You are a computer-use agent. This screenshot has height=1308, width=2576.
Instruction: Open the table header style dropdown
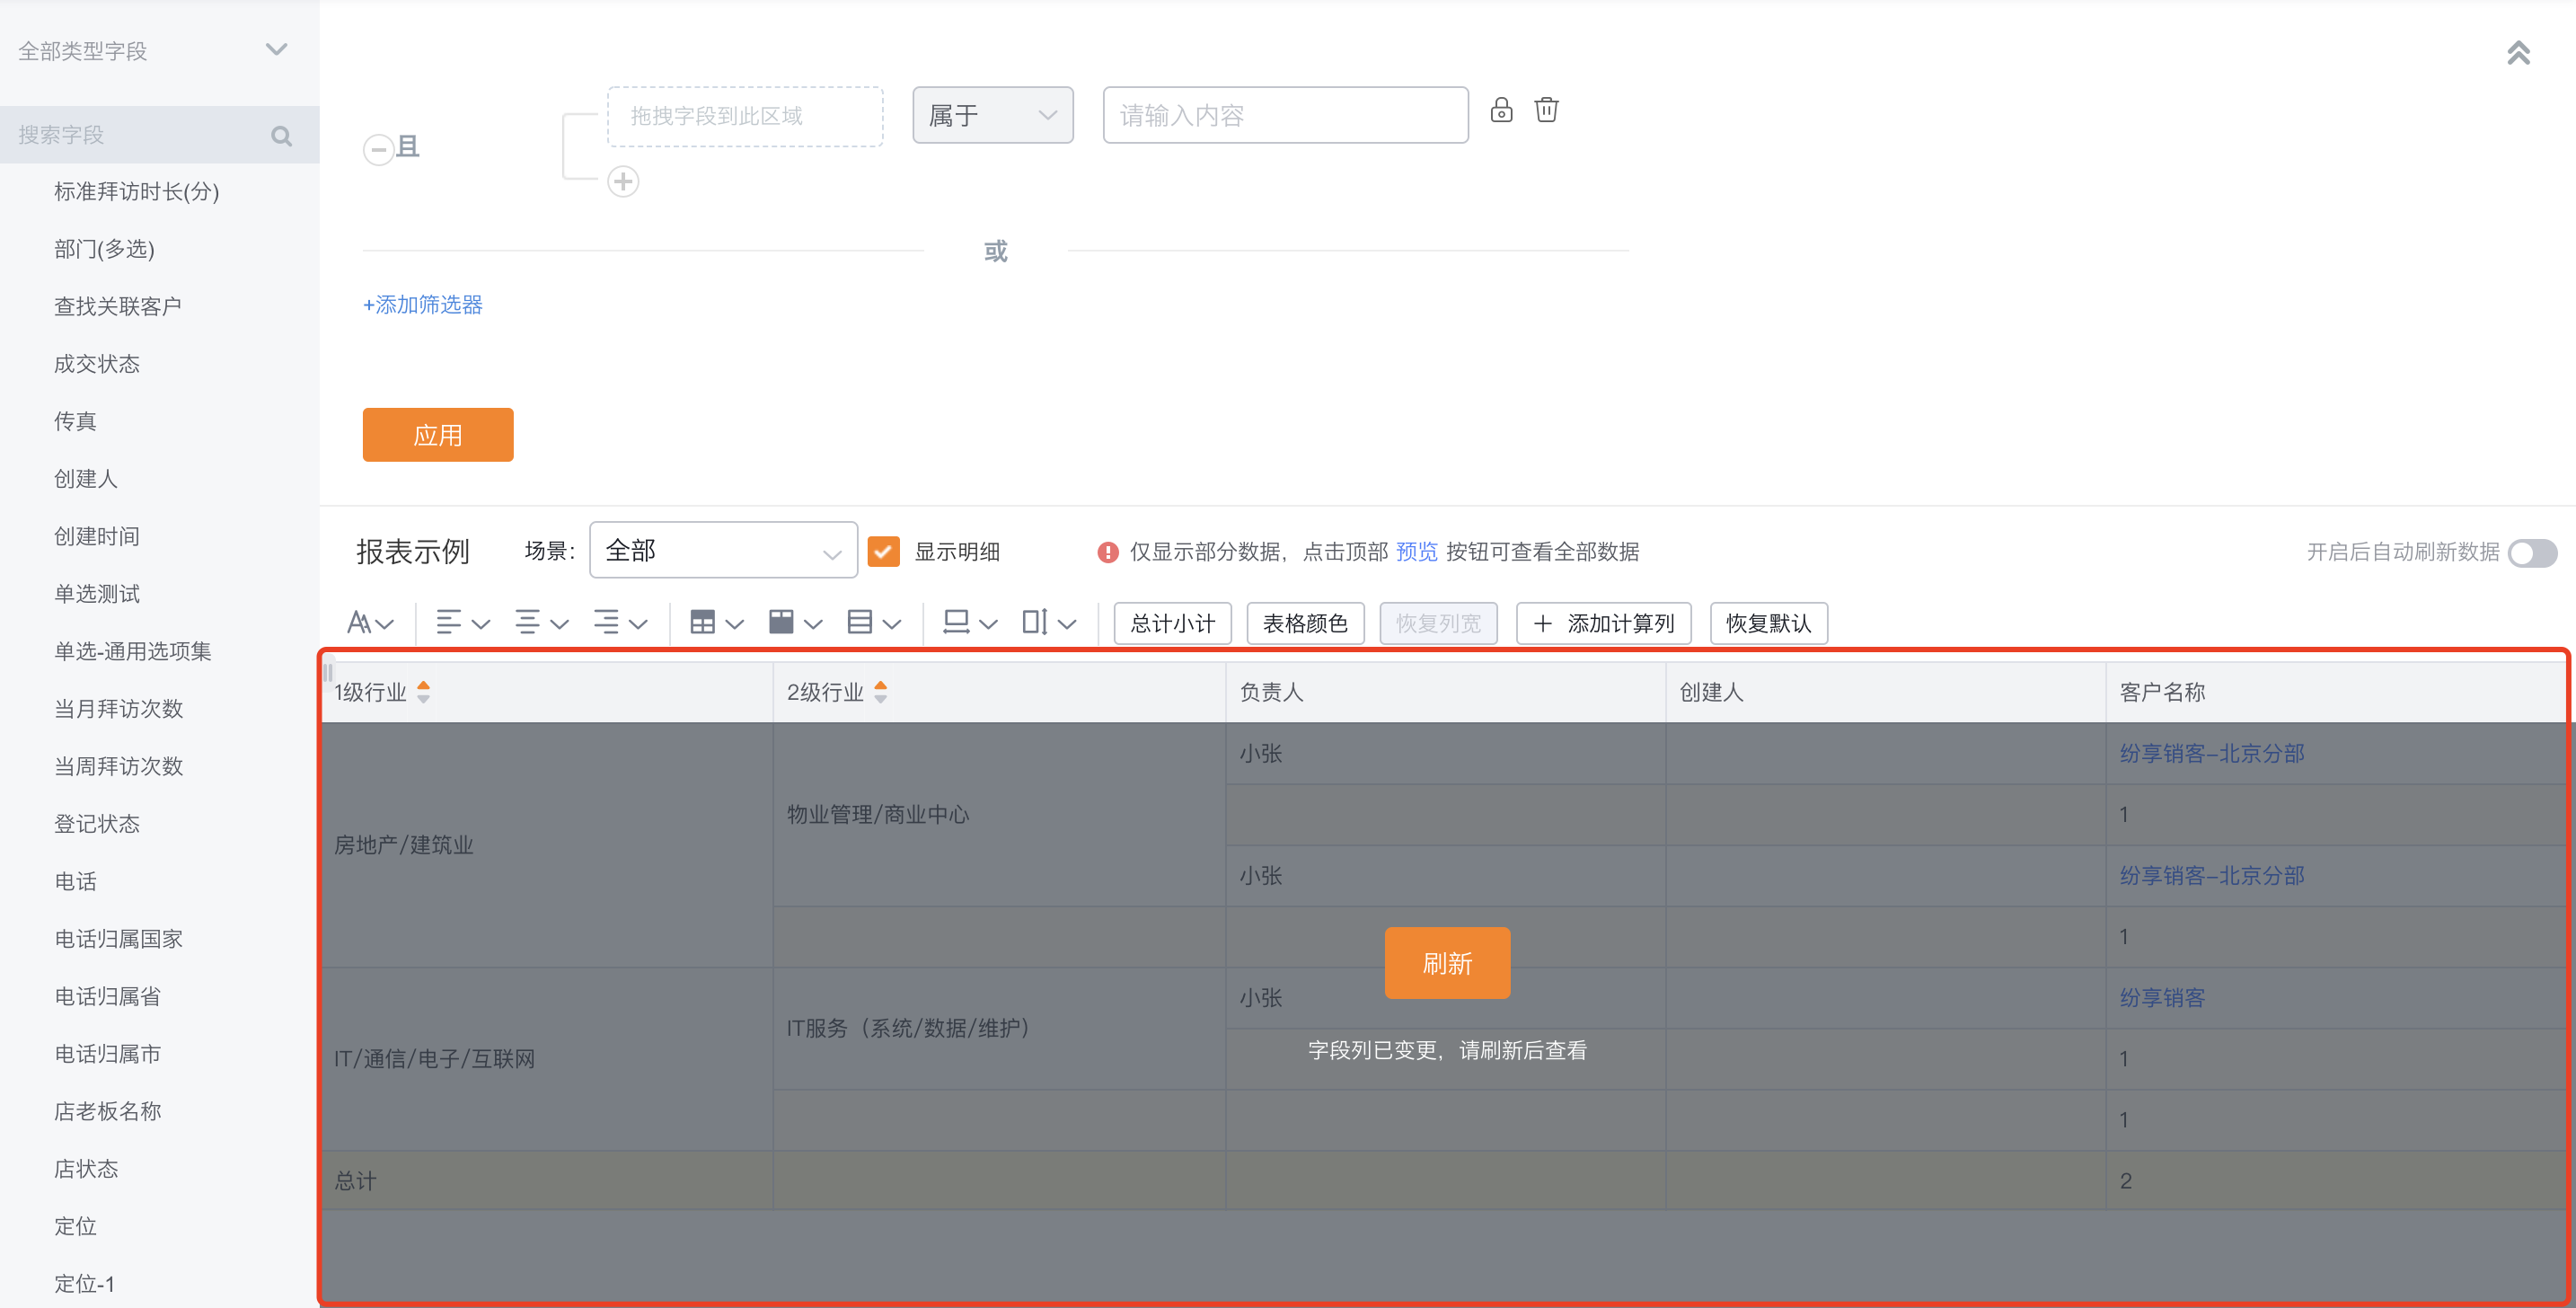tap(716, 623)
